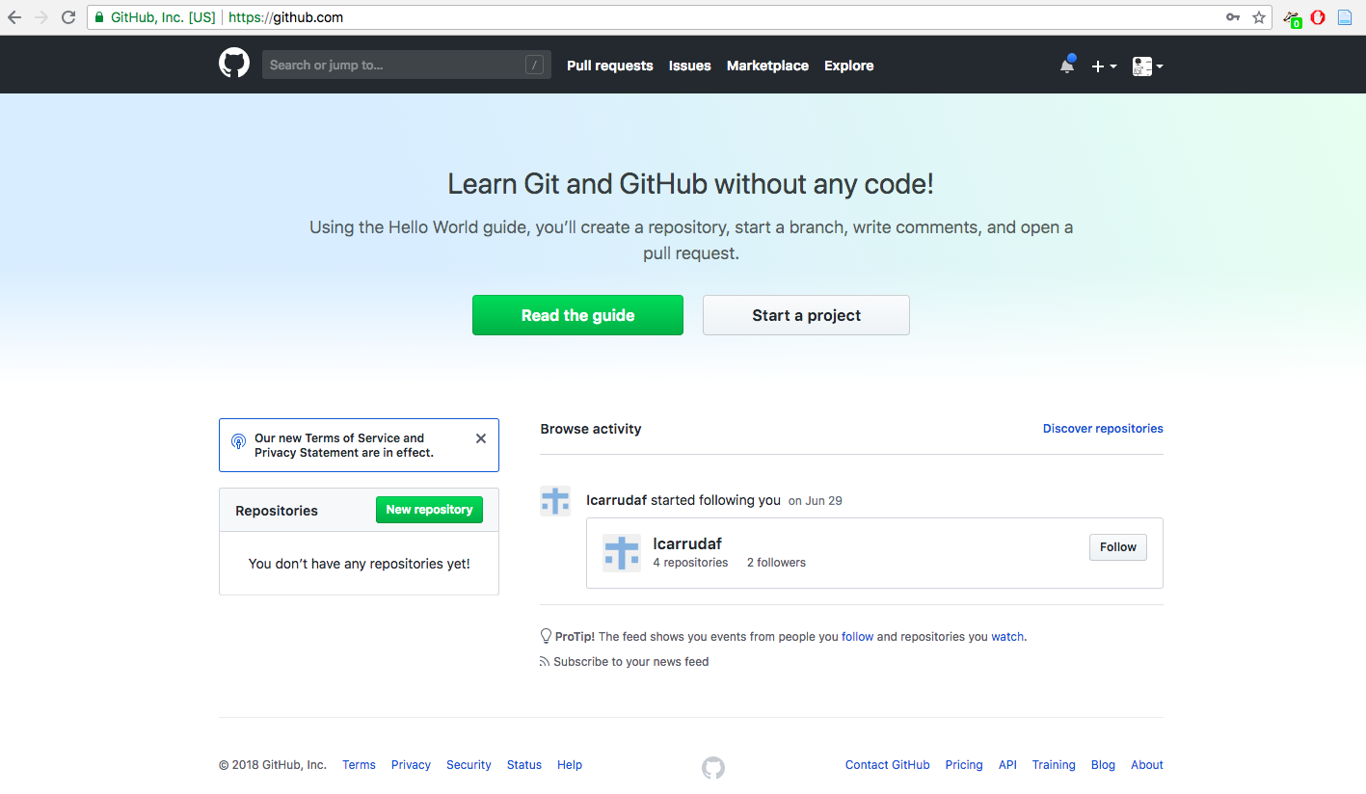The height and width of the screenshot is (794, 1366).
Task: Open Status footer link
Action: (x=524, y=765)
